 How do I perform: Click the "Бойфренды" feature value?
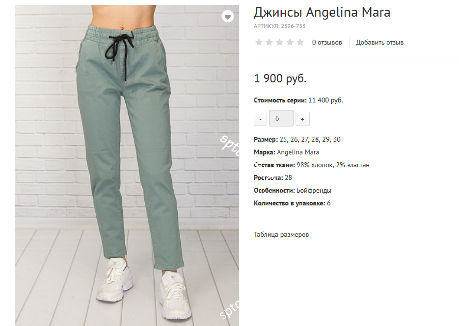pos(314,190)
